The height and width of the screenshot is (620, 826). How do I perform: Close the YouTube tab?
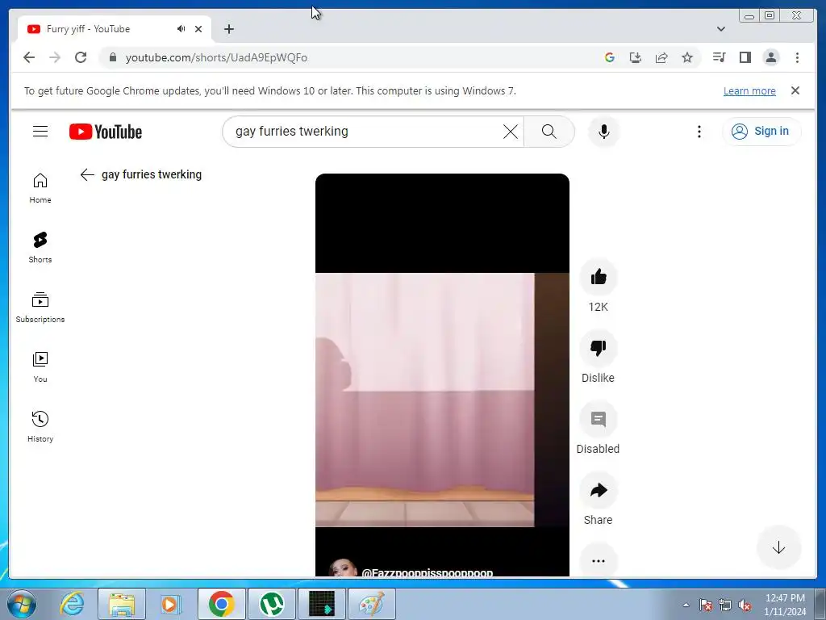click(198, 29)
